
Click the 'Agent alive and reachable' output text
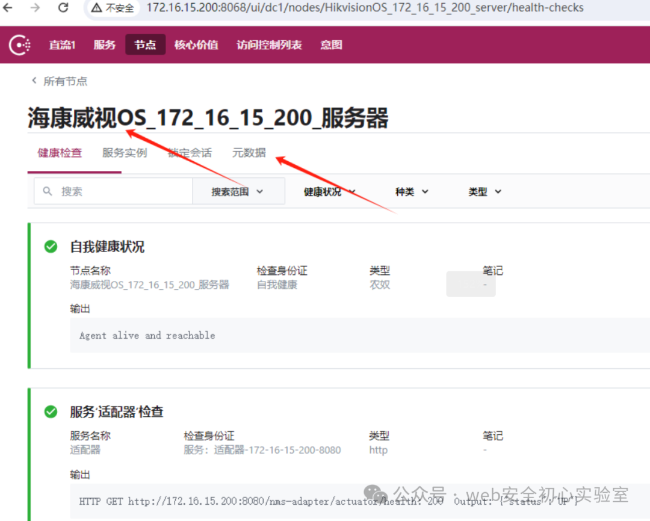point(147,336)
